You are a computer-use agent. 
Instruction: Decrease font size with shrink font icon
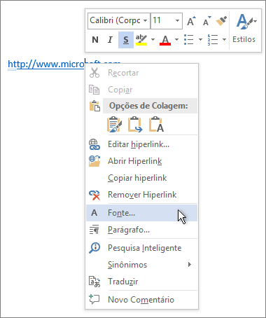pos(206,21)
